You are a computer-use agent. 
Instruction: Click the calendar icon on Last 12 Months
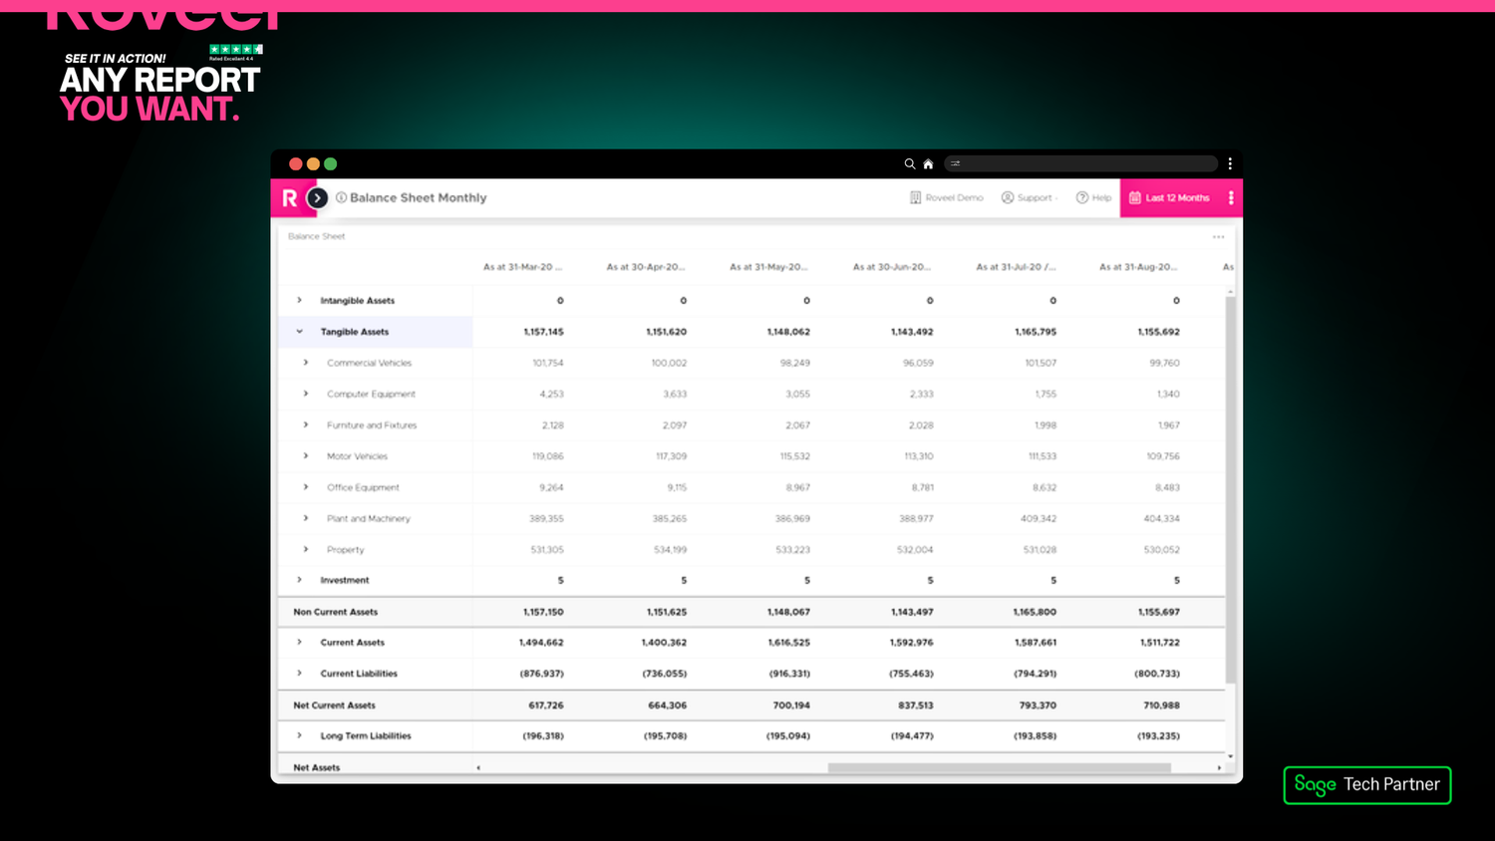pyautogui.click(x=1135, y=197)
